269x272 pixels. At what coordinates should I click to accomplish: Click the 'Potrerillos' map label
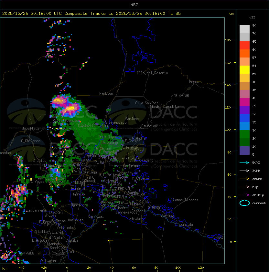pyautogui.click(x=54, y=178)
